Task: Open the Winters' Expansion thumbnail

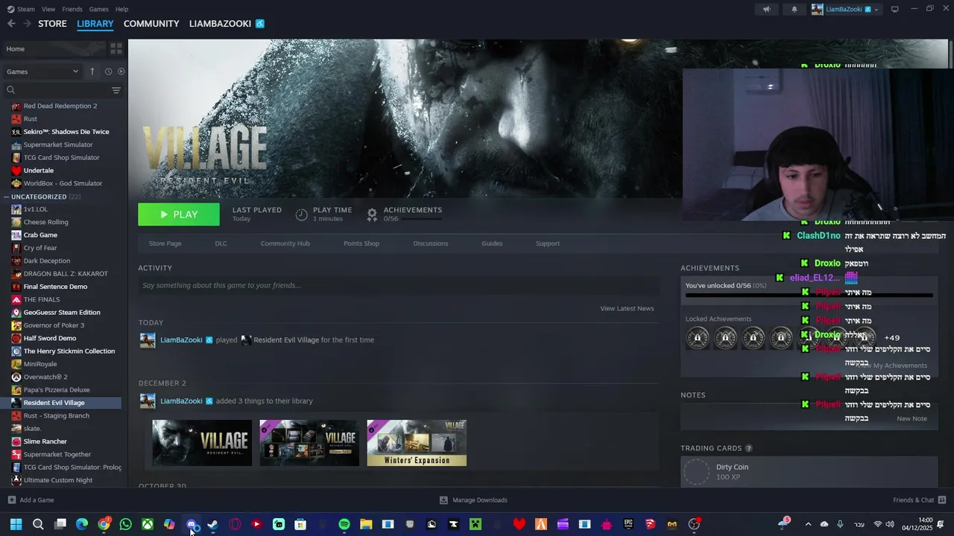Action: [x=417, y=443]
